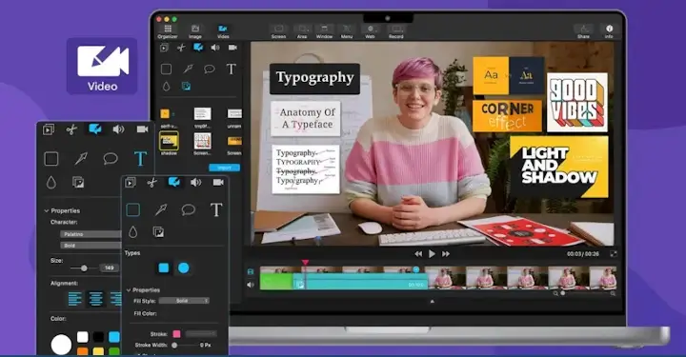Pick the black color swatch
This screenshot has width=686, height=357.
[x=98, y=337]
